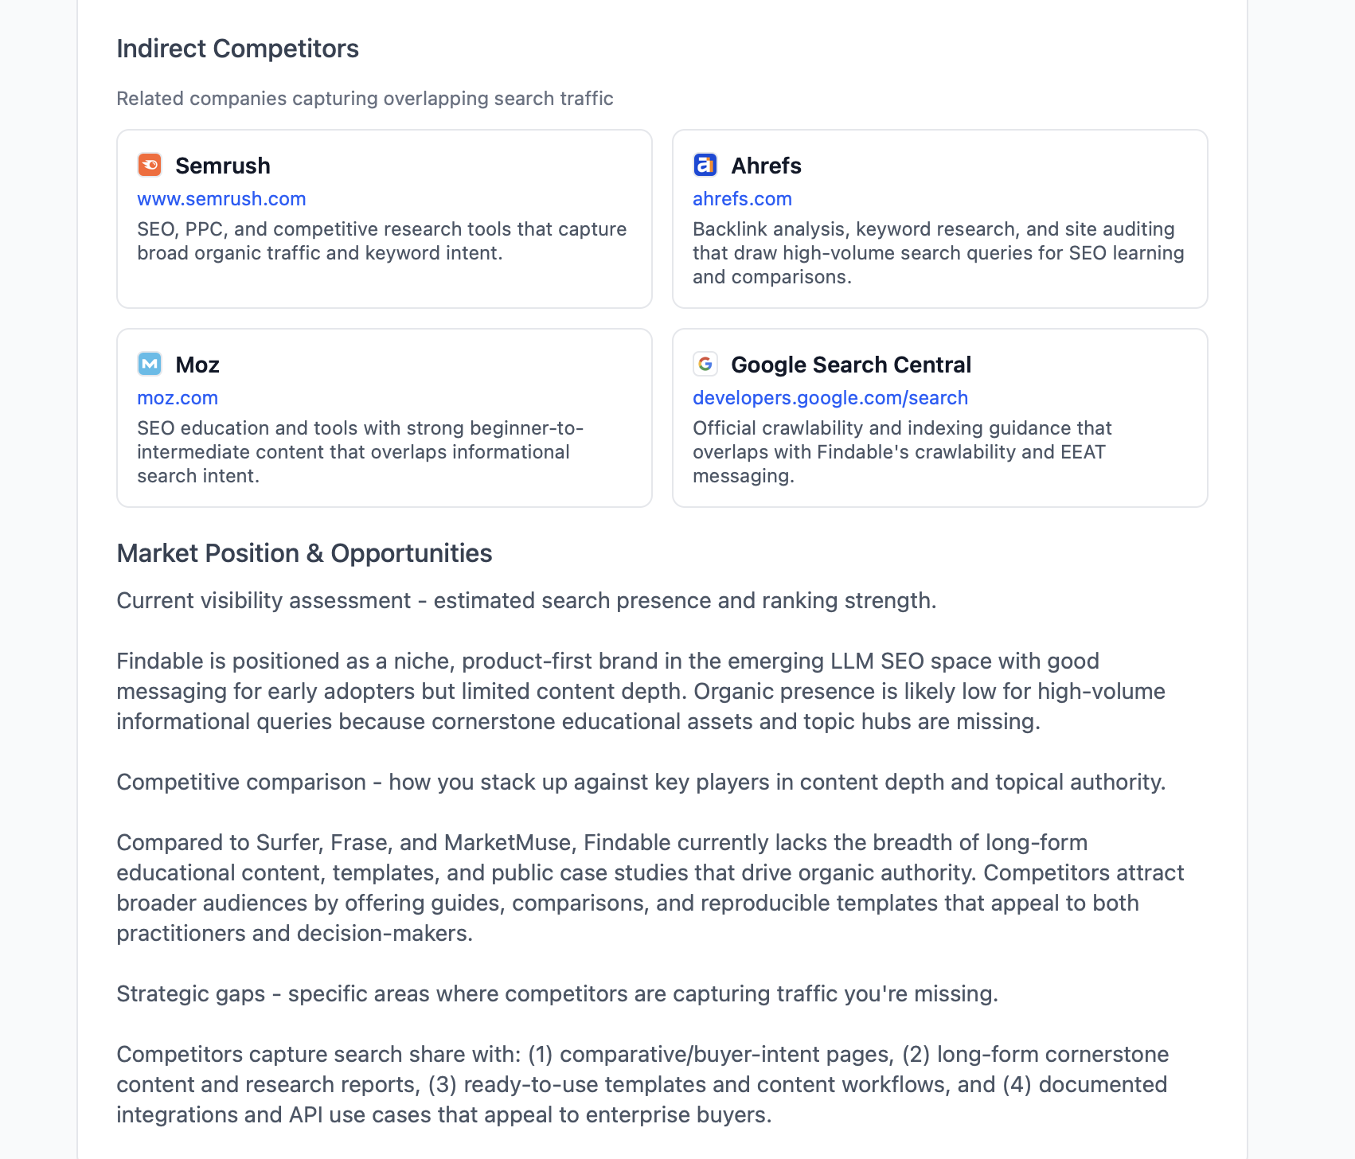Click the Google crawlability guidance description
This screenshot has height=1159, width=1355.
901,452
